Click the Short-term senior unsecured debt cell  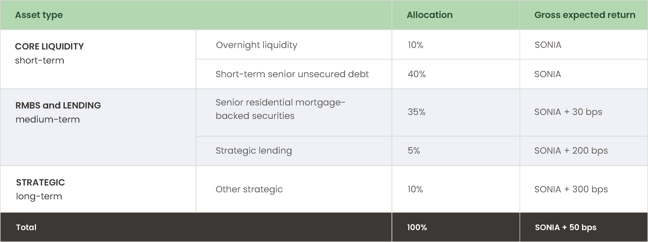(292, 74)
